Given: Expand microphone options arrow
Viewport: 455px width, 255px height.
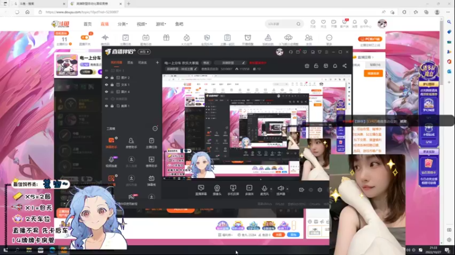Looking at the screenshot, I should pos(271,189).
